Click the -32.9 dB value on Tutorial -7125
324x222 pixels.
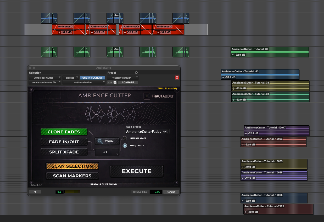[x=253, y=212]
